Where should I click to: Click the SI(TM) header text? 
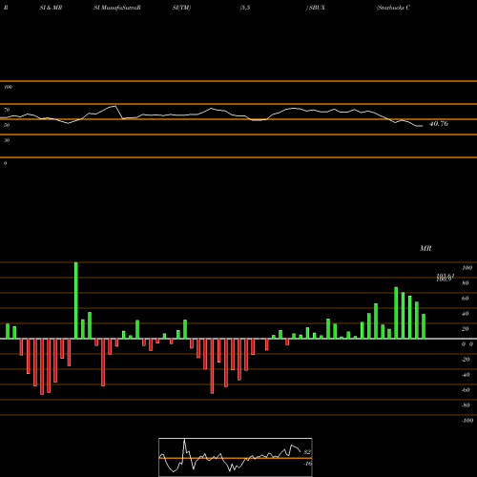pyautogui.click(x=181, y=8)
